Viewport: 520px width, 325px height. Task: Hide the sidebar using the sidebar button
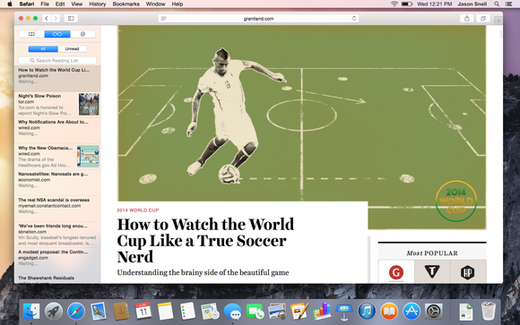[71, 19]
